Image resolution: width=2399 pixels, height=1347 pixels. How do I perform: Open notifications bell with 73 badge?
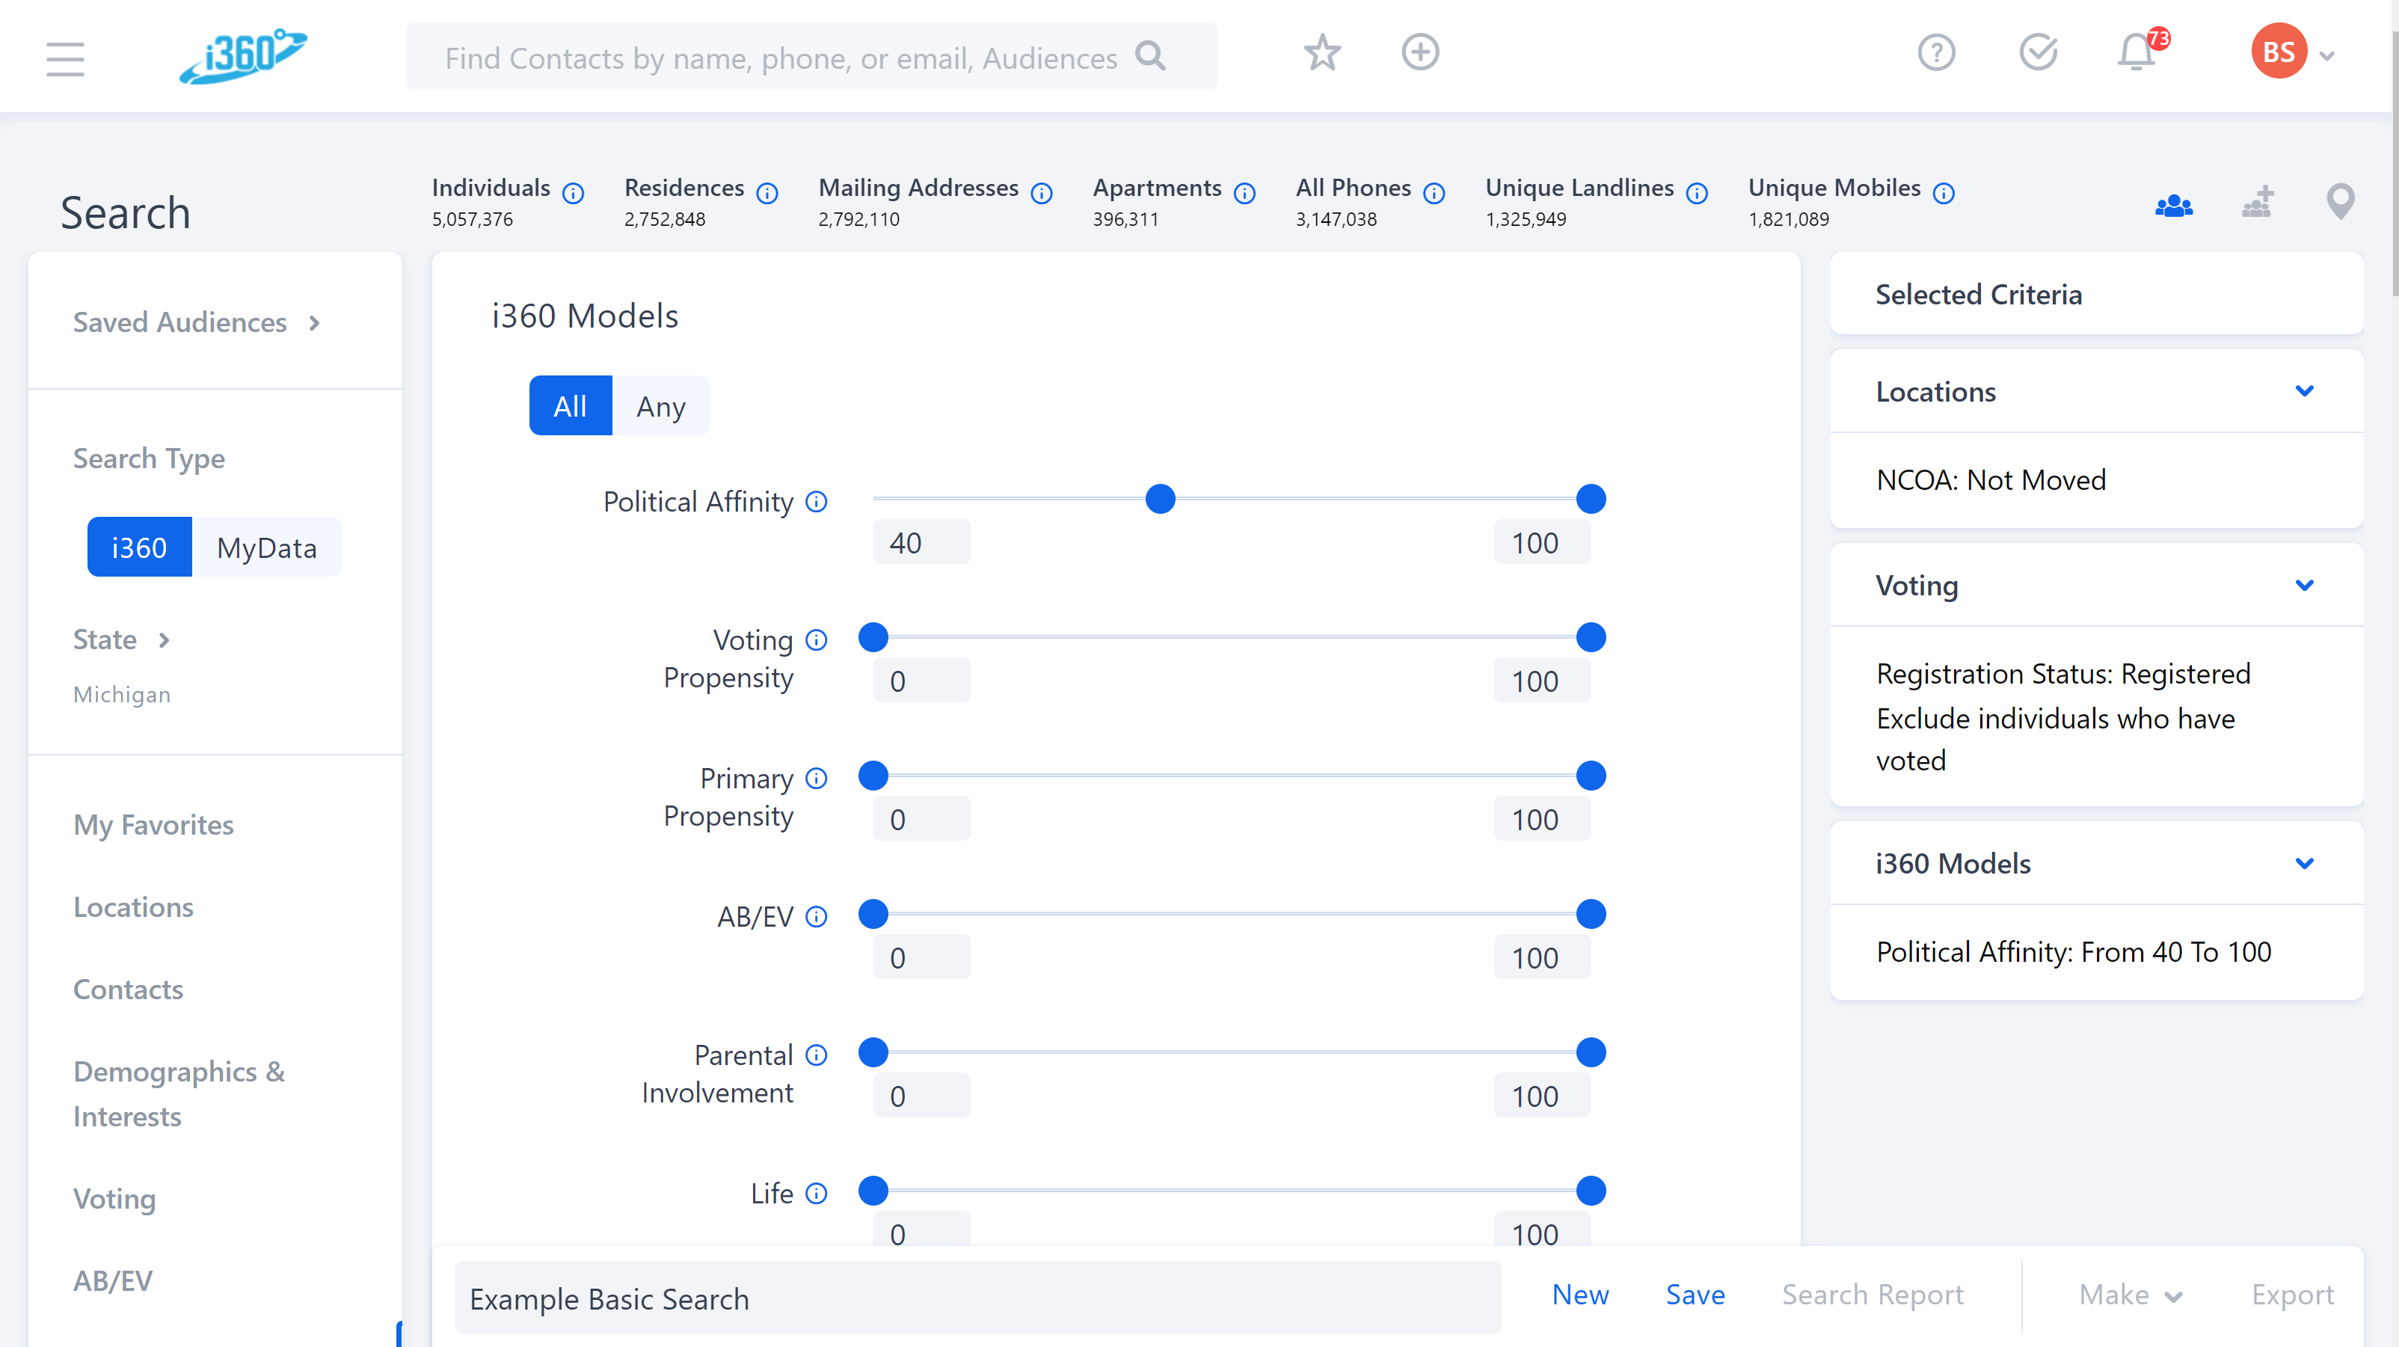pos(2137,53)
